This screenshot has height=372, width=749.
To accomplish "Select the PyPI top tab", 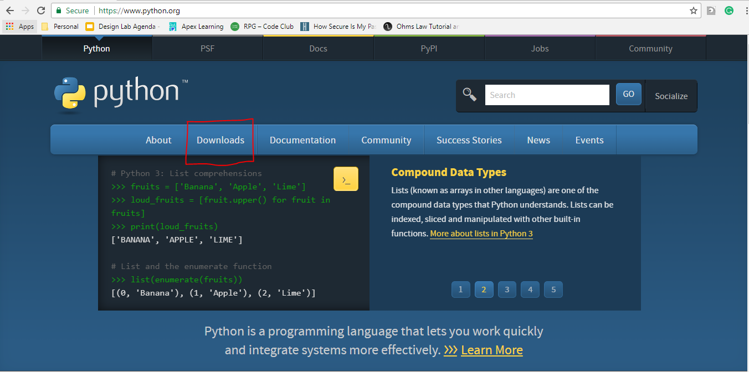I will pyautogui.click(x=429, y=48).
